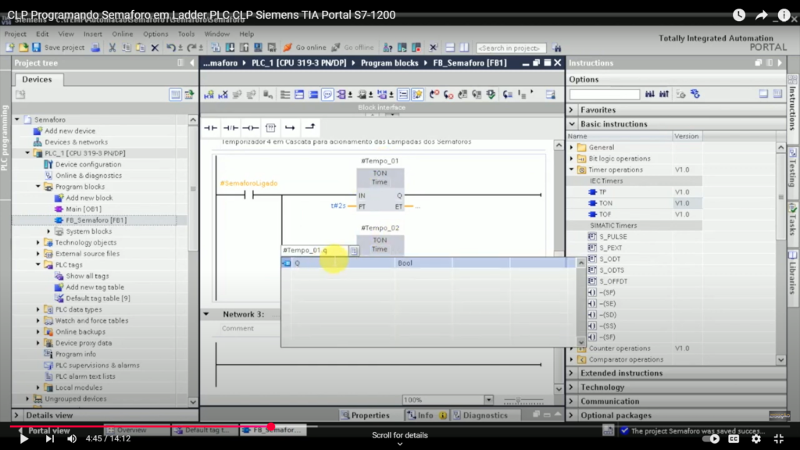800x450 pixels.
Task: Click the Watch later clock icon
Action: point(739,16)
